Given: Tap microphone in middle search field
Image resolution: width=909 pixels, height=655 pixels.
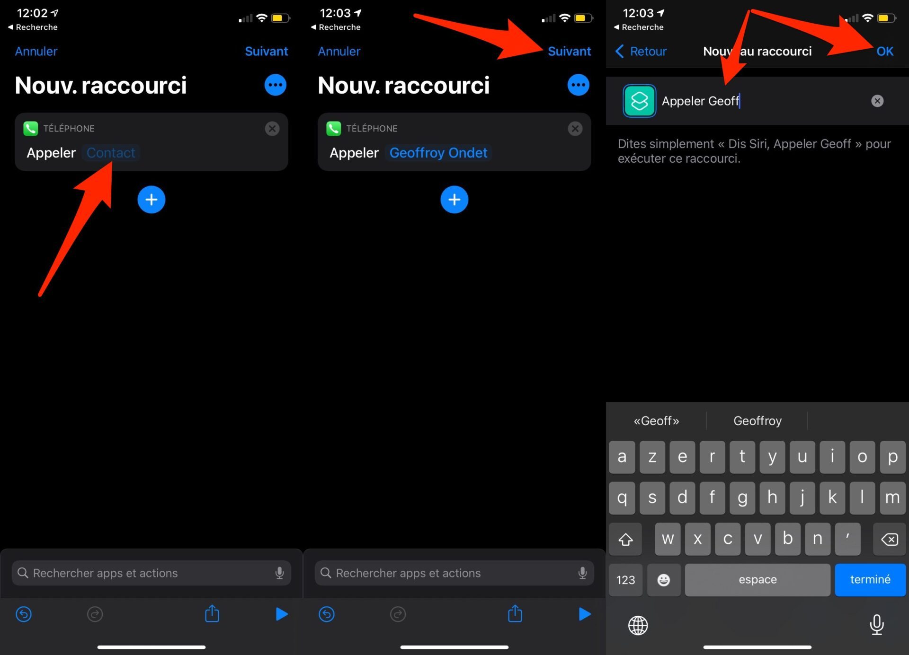Looking at the screenshot, I should 582,573.
